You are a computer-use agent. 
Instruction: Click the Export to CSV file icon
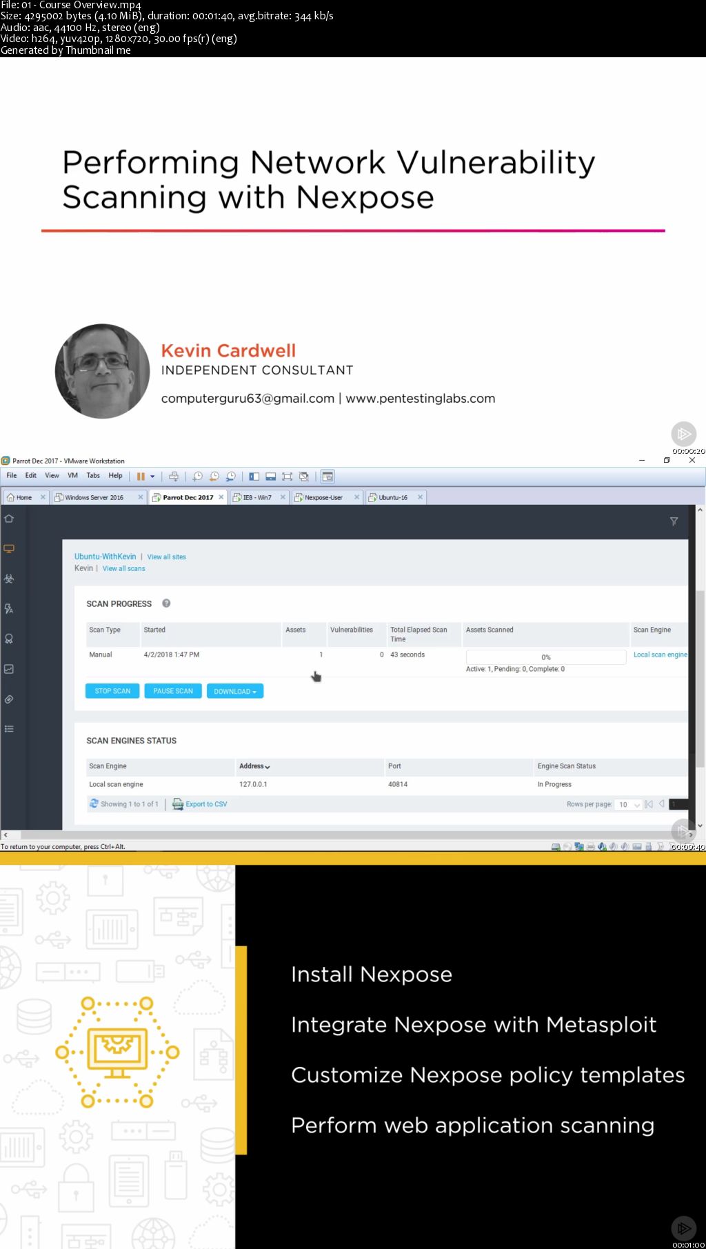click(178, 804)
